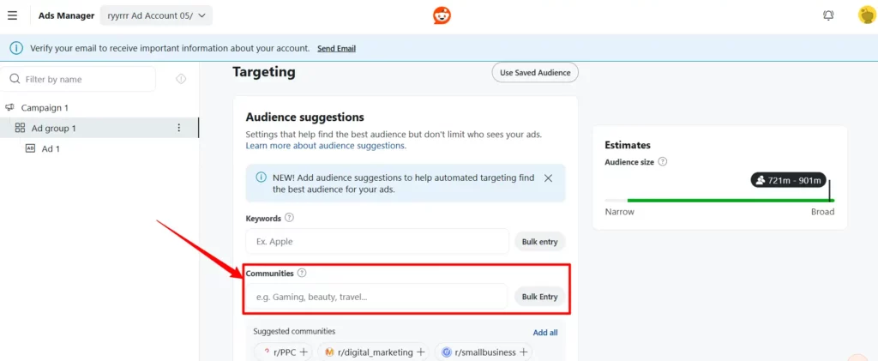Focus the Keywords input field
The image size is (878, 361).
coord(377,242)
